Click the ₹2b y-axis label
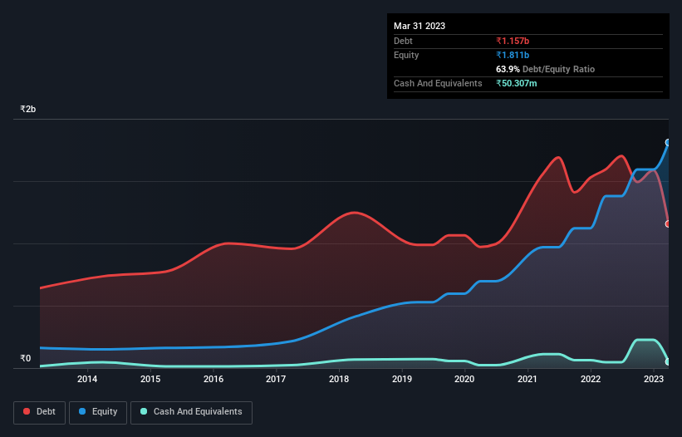The image size is (682, 437). click(x=28, y=109)
